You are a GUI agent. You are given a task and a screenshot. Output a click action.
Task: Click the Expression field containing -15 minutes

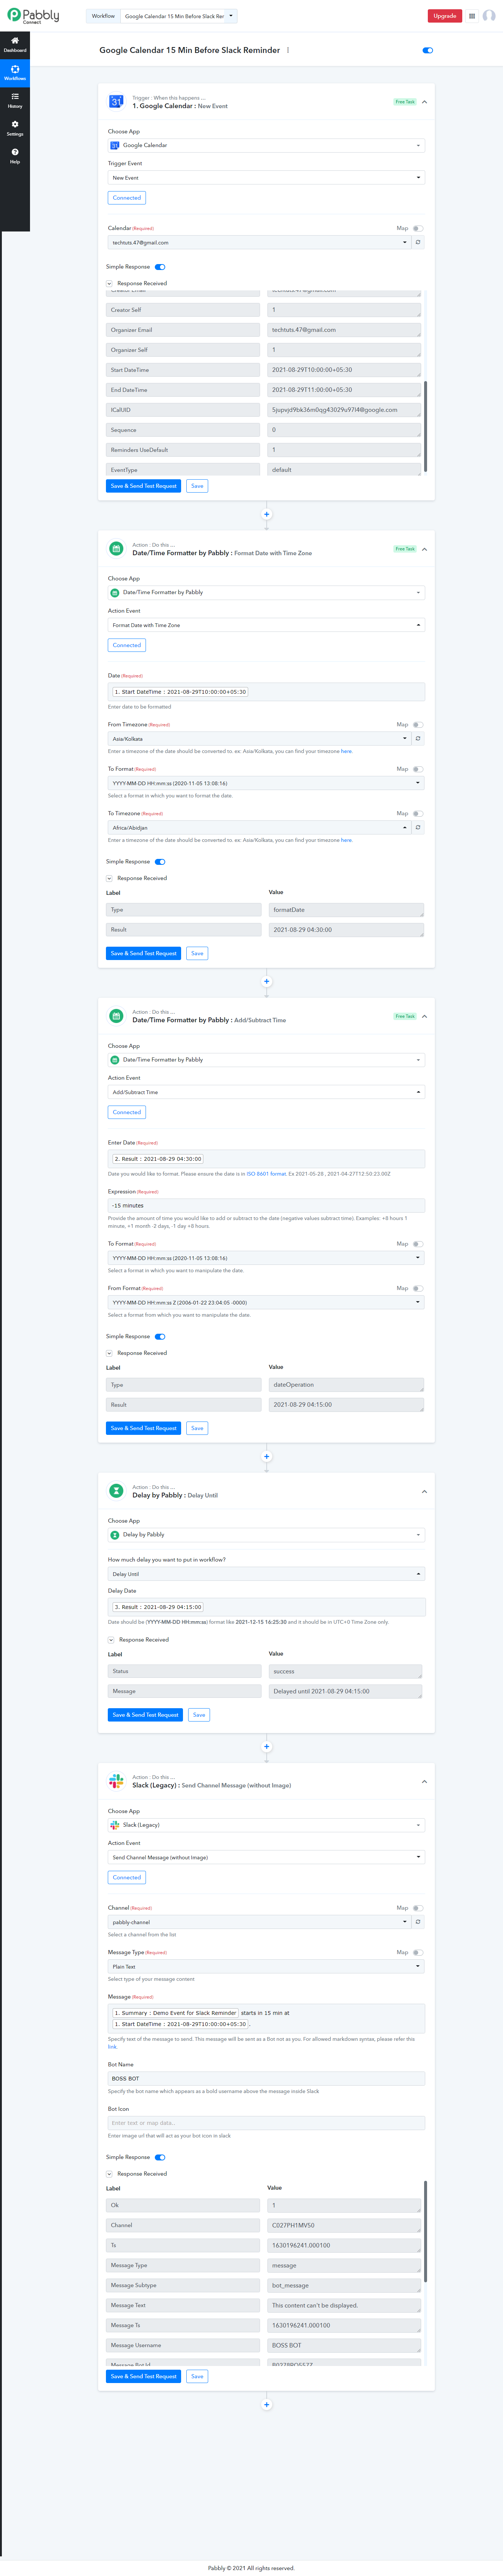click(x=266, y=1206)
